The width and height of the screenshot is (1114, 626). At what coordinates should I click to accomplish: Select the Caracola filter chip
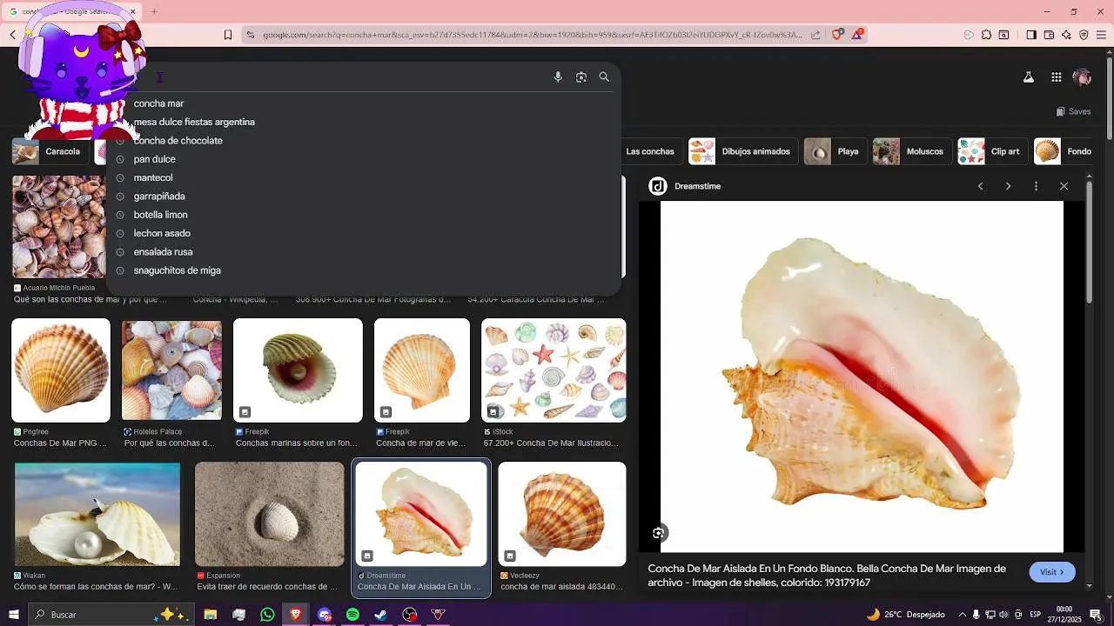[x=50, y=151]
